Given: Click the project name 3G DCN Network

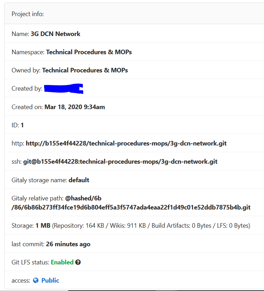Looking at the screenshot, I should [x=55, y=34].
